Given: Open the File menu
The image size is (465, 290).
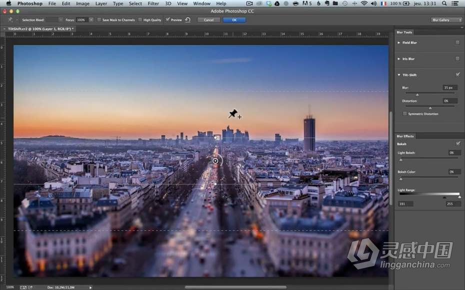Looking at the screenshot, I should (x=52, y=3).
